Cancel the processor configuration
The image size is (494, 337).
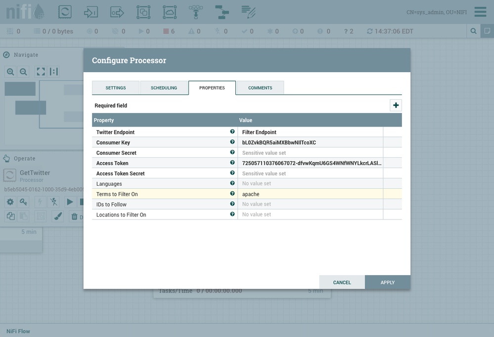tap(342, 282)
